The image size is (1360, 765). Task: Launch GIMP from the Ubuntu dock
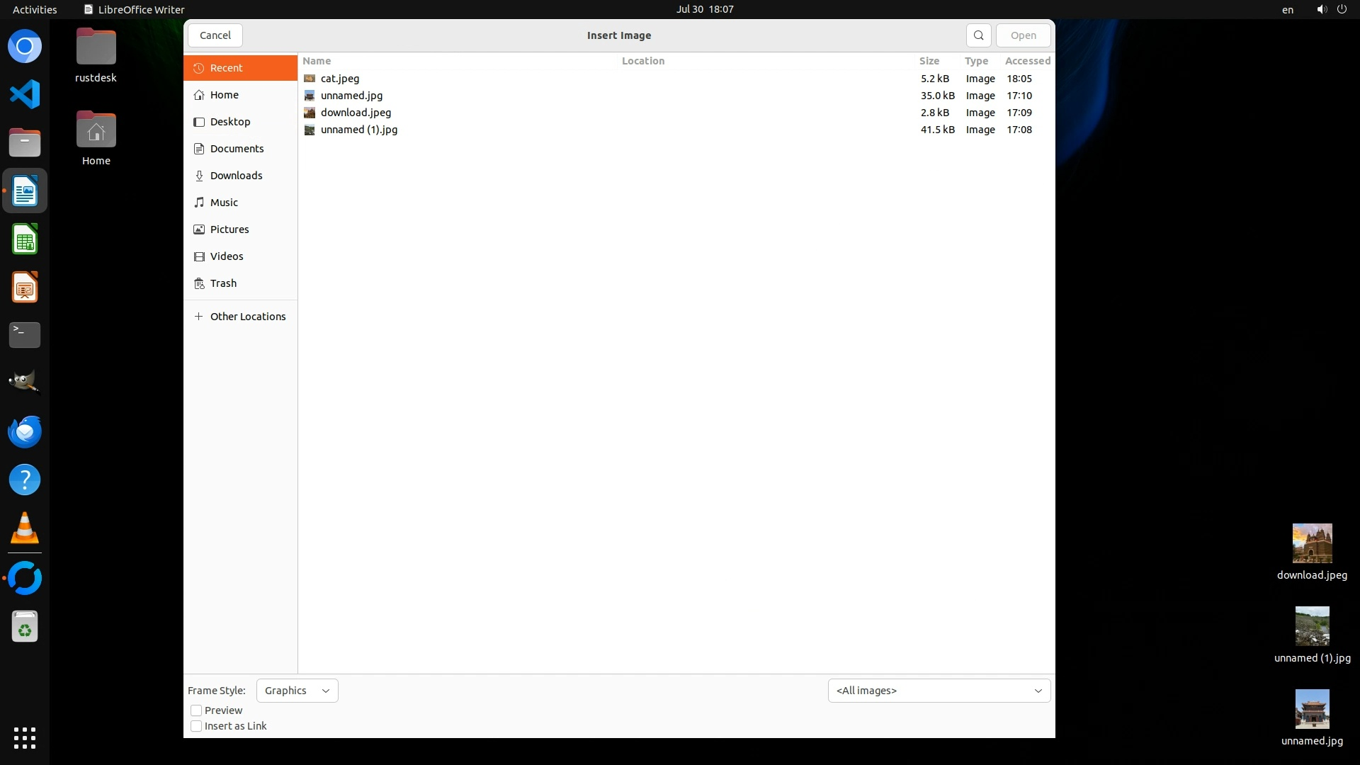[25, 383]
